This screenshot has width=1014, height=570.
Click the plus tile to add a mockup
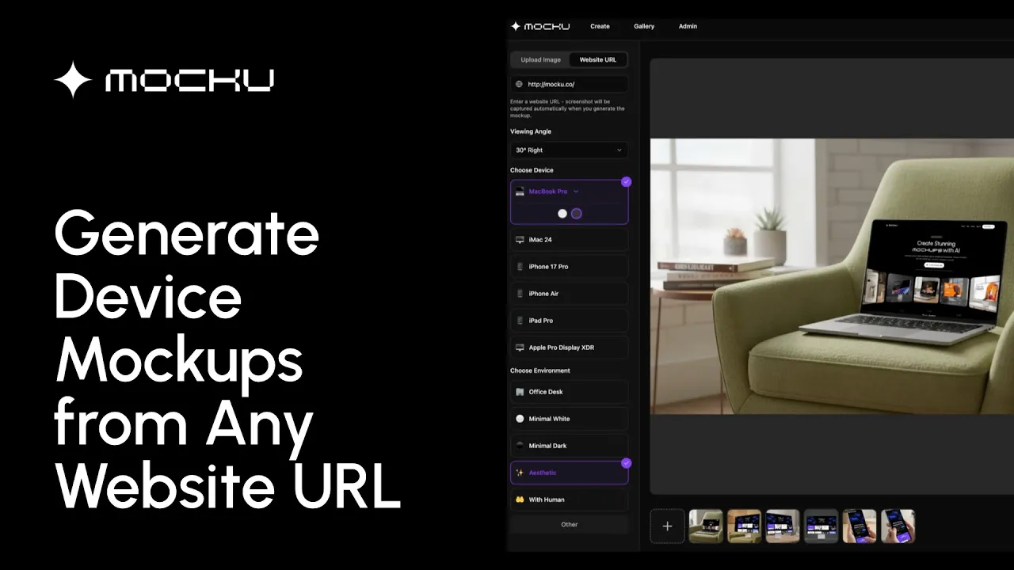[x=667, y=526]
